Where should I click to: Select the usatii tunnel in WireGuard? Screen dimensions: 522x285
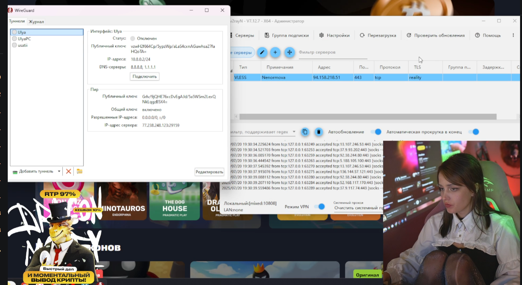46,45
